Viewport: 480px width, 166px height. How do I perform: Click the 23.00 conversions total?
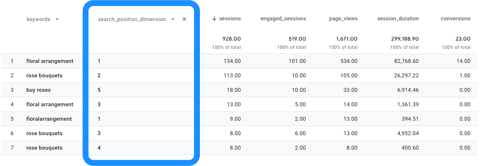point(463,39)
